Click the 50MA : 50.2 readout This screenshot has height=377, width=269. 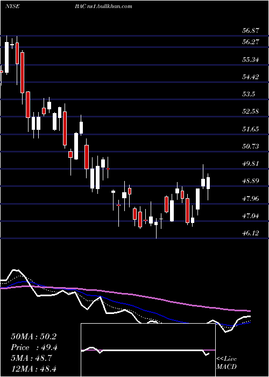tap(33, 337)
